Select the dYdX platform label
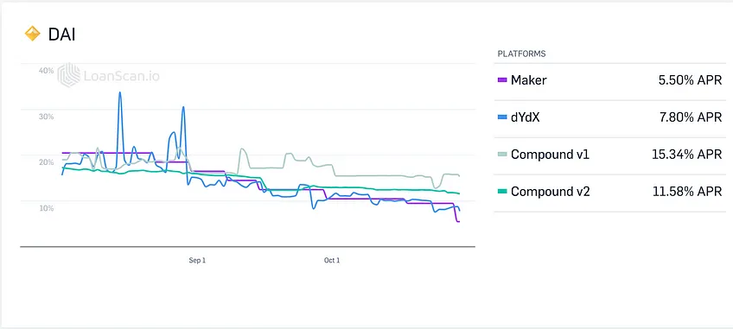The image size is (733, 329). pyautogui.click(x=526, y=117)
